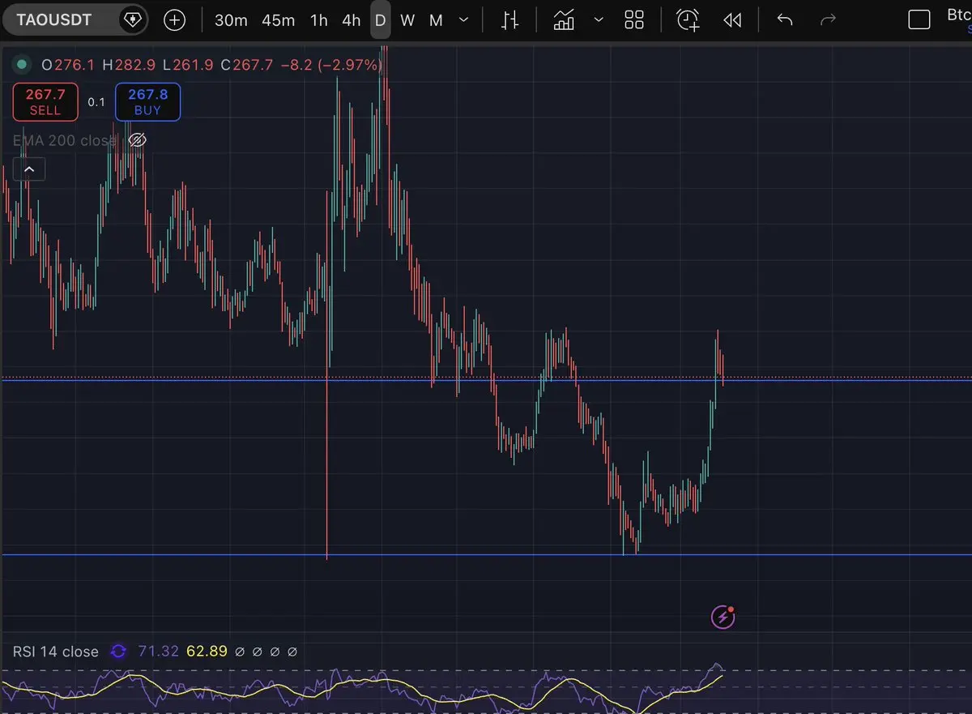Click the RSI value 71.32
This screenshot has width=972, height=714.
(x=158, y=652)
